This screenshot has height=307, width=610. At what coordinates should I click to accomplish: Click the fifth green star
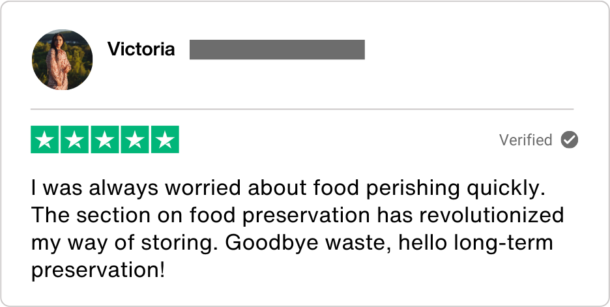tap(165, 140)
